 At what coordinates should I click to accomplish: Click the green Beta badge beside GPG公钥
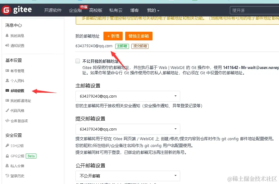(x=31, y=156)
